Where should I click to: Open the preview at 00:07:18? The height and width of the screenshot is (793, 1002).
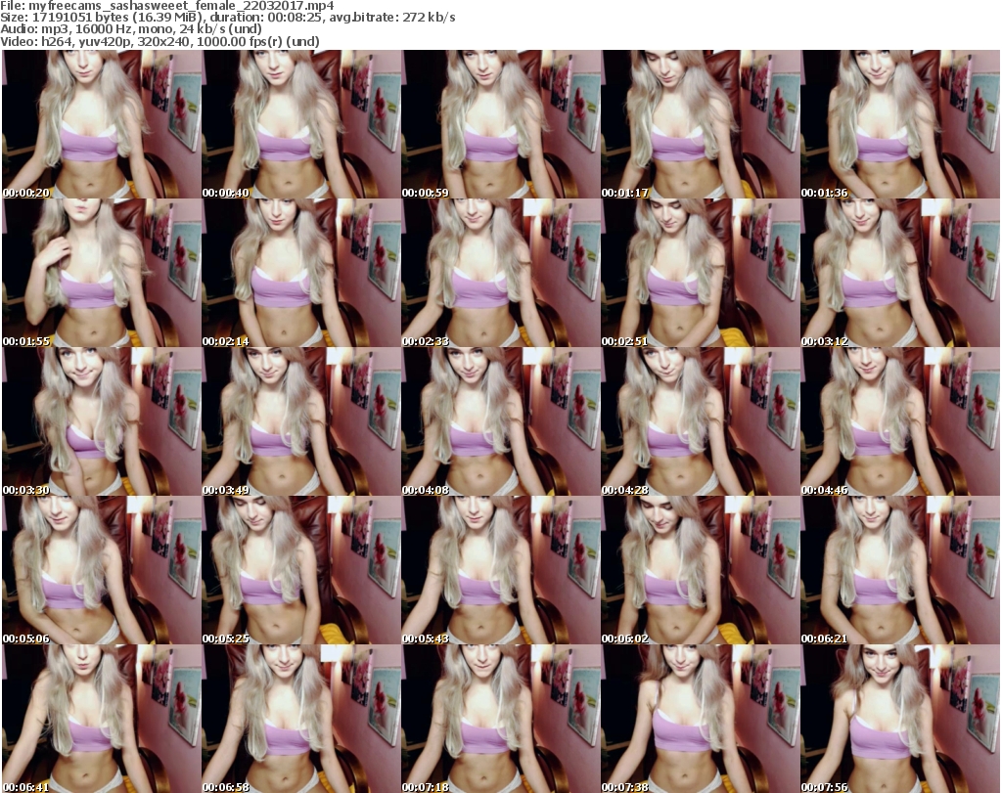501,719
